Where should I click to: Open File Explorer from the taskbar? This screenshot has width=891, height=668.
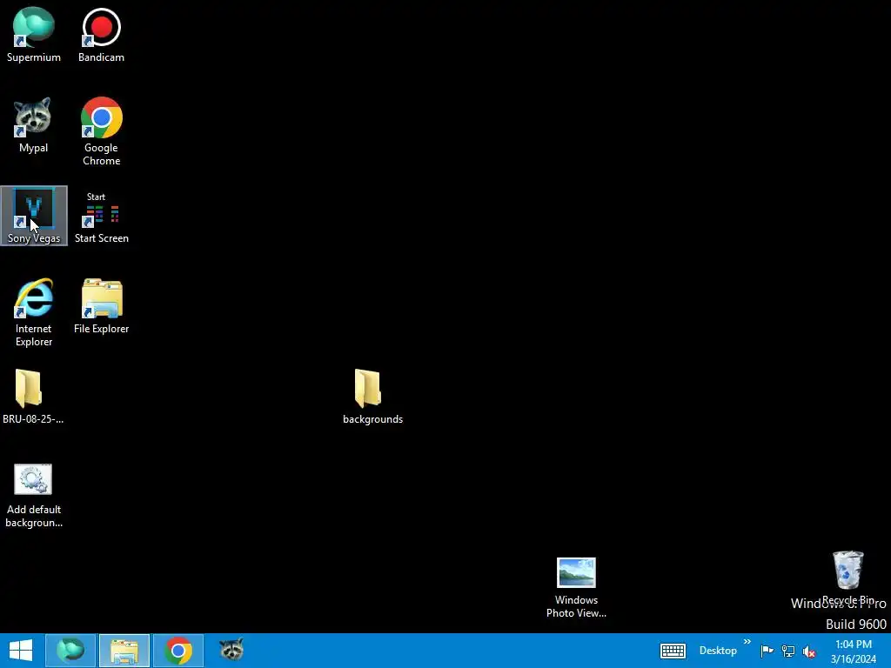[x=124, y=651]
